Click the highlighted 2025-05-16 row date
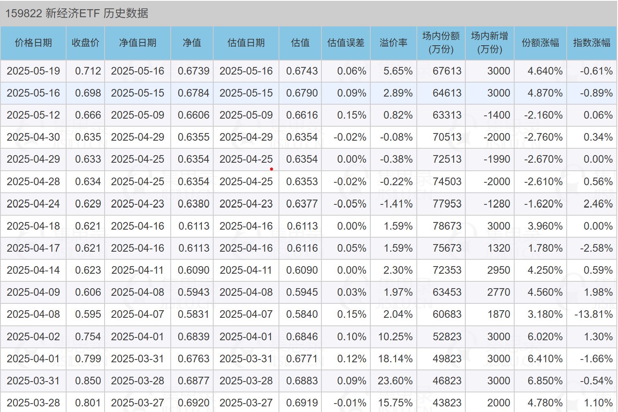Screen dimensions: 618x412 33,93
